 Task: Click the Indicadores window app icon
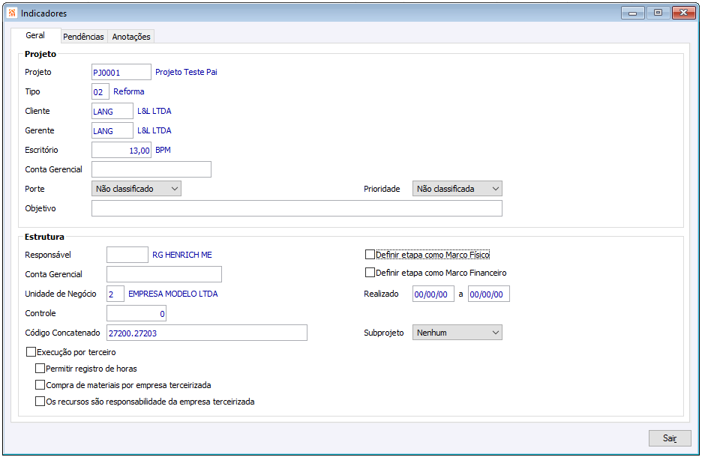(12, 13)
